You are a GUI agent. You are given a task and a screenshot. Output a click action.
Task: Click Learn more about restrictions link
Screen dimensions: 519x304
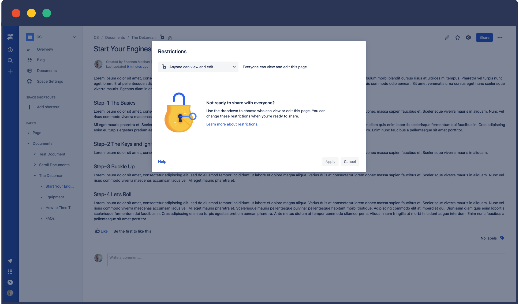click(232, 124)
